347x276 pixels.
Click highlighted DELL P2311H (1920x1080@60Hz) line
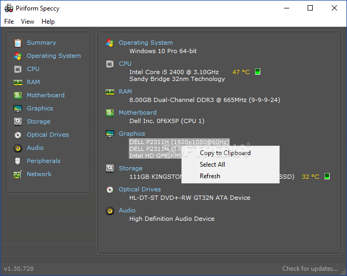[x=179, y=142]
